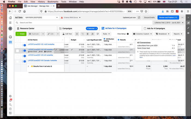Screen dimensions: 191x119
Task: Toggle the View Setup switch
Action: 129,34
